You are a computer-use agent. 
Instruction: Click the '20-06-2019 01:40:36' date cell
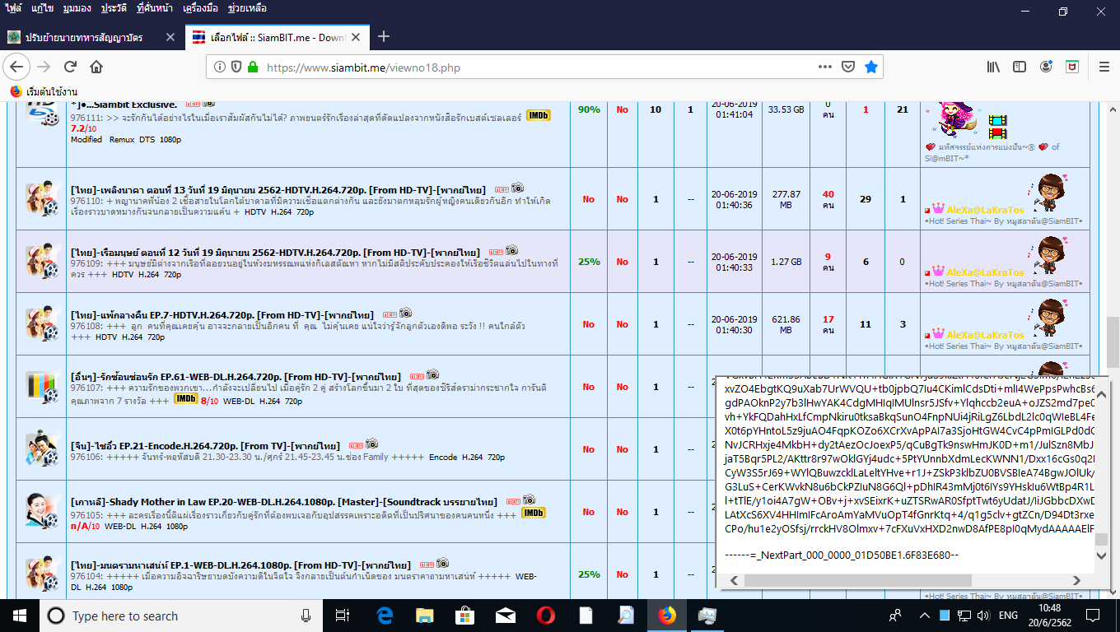735,199
